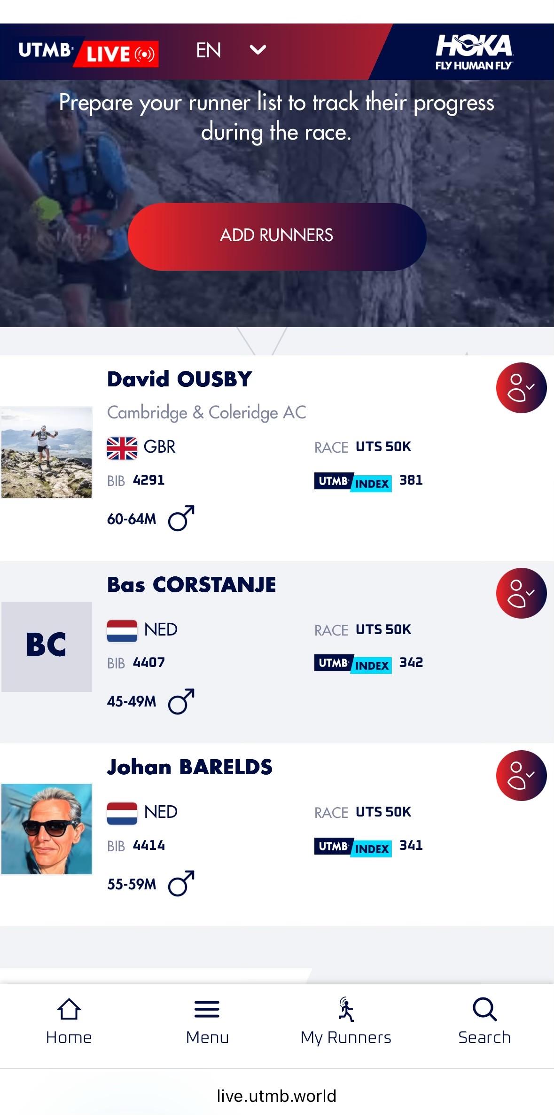Tap the live.utmb.world address bar

click(277, 1096)
